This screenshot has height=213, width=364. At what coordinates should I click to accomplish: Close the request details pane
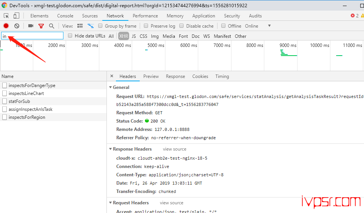pos(112,76)
